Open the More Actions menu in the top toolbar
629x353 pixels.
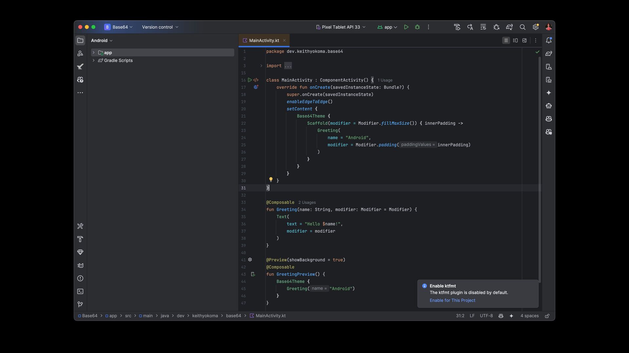pos(429,27)
